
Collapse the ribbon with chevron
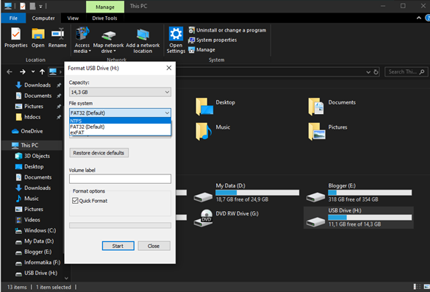[419, 18]
